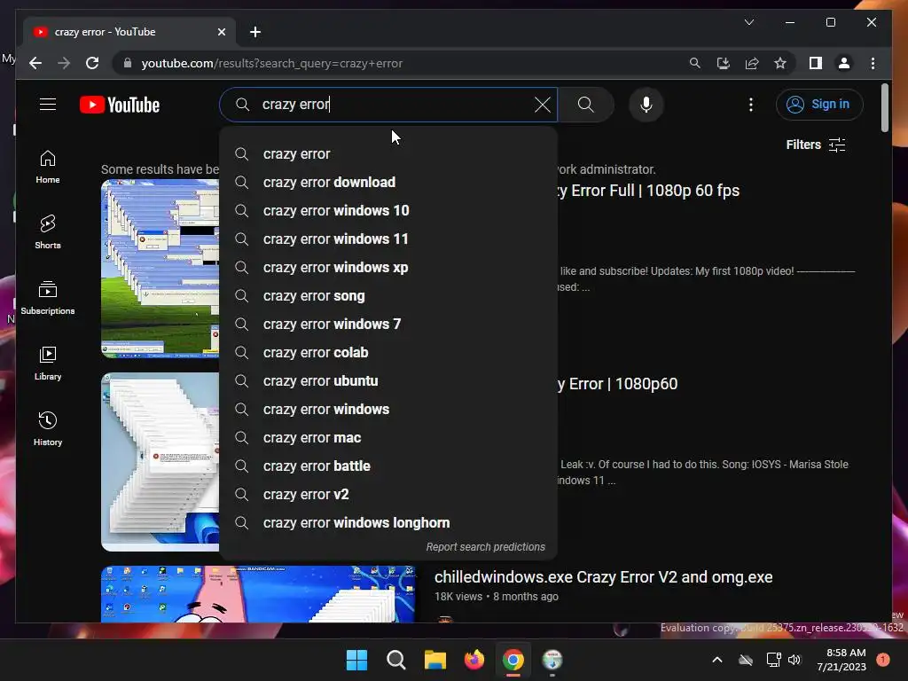This screenshot has height=681, width=908.
Task: Choose suggestion 'crazy error colab'
Action: pos(388,353)
